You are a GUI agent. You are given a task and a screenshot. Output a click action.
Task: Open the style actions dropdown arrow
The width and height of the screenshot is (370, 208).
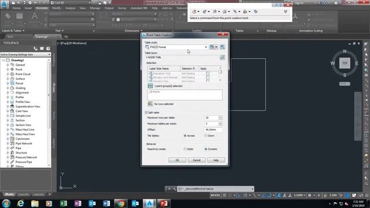[x=216, y=47]
